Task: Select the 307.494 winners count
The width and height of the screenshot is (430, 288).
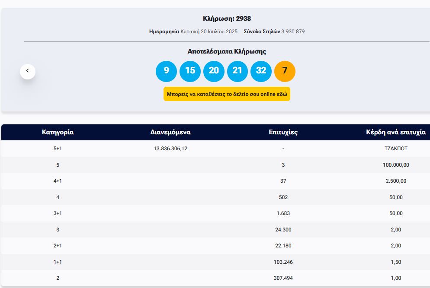Action: click(283, 278)
